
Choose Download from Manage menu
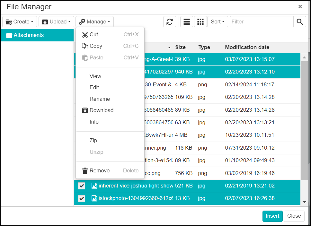pyautogui.click(x=110, y=110)
